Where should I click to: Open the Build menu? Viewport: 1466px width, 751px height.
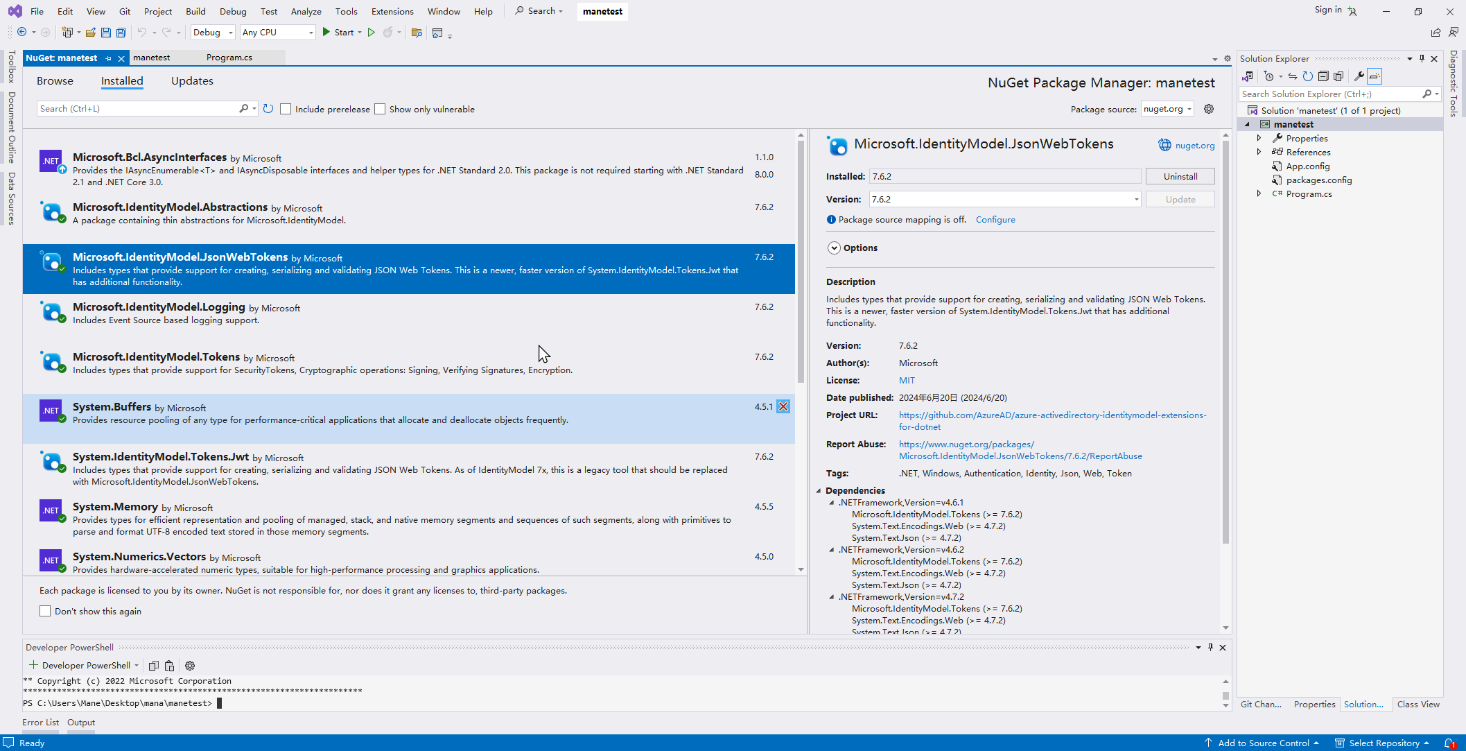pos(195,11)
